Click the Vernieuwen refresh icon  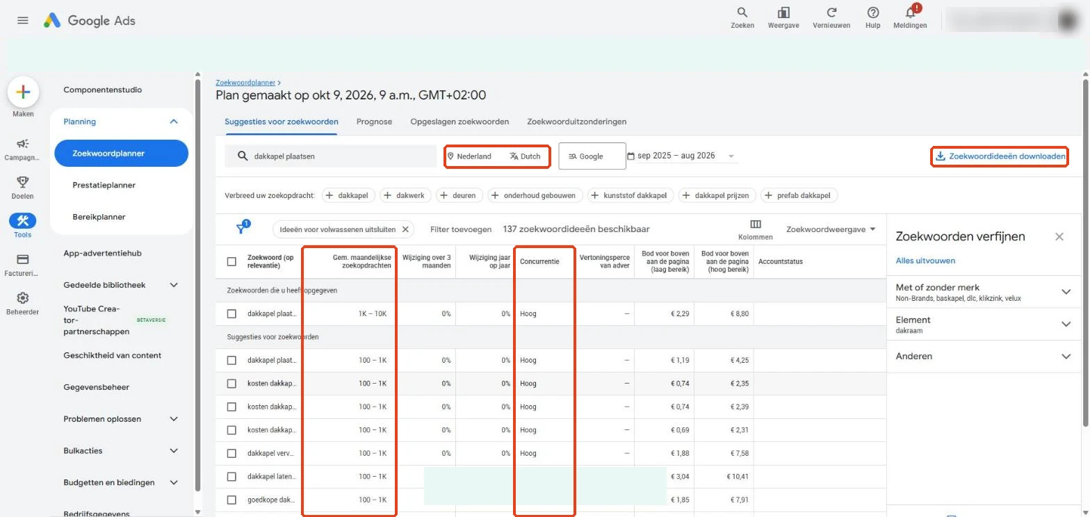[832, 17]
